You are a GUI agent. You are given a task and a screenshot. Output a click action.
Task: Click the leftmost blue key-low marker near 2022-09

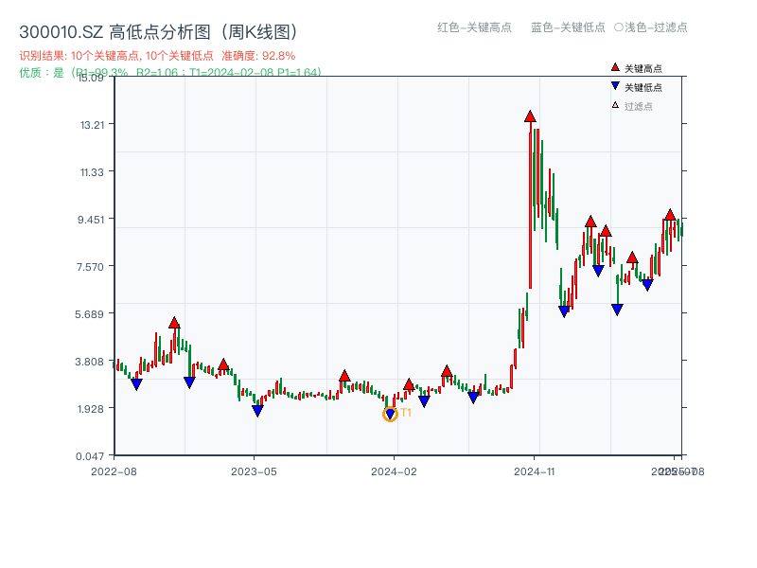136,383
